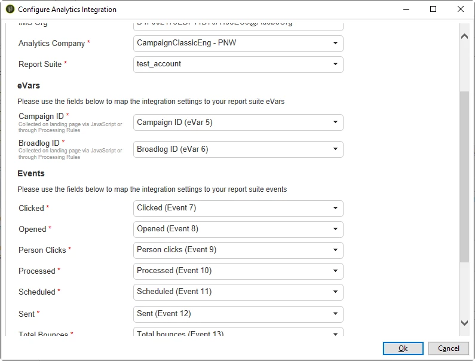This screenshot has height=361, width=475.
Task: Click the Adobe Campaign title bar icon
Action: point(10,10)
